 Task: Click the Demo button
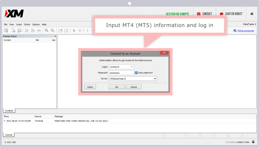tap(90, 87)
